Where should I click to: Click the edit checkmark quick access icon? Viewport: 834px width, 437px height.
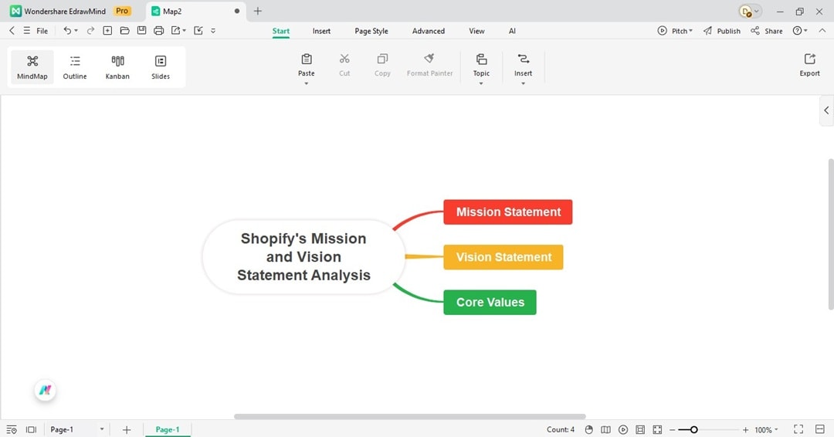(x=198, y=31)
